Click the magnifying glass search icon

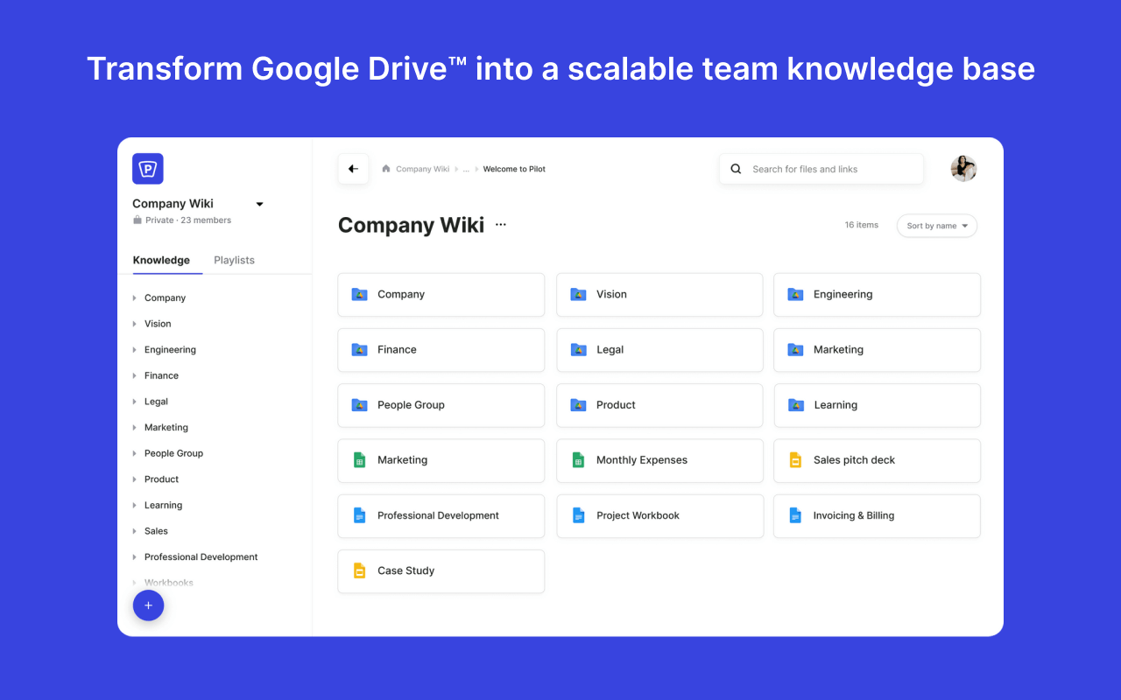pos(736,168)
